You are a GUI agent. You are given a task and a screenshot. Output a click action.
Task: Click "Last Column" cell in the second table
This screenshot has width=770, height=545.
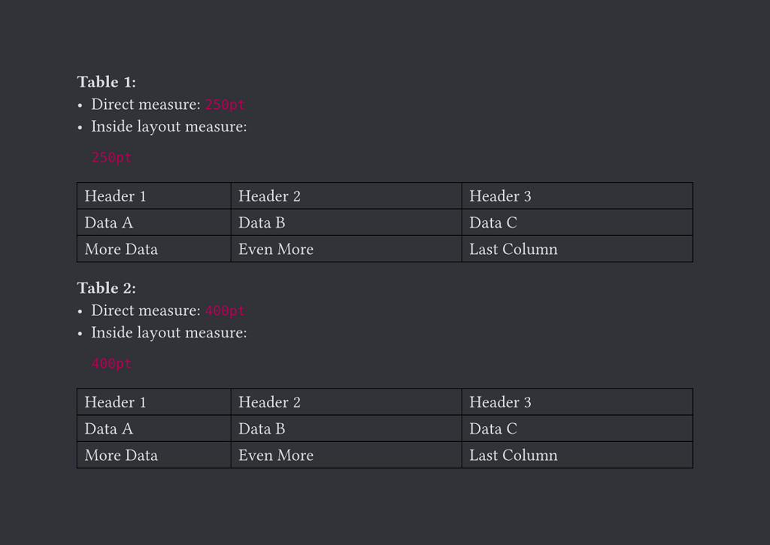tap(514, 456)
